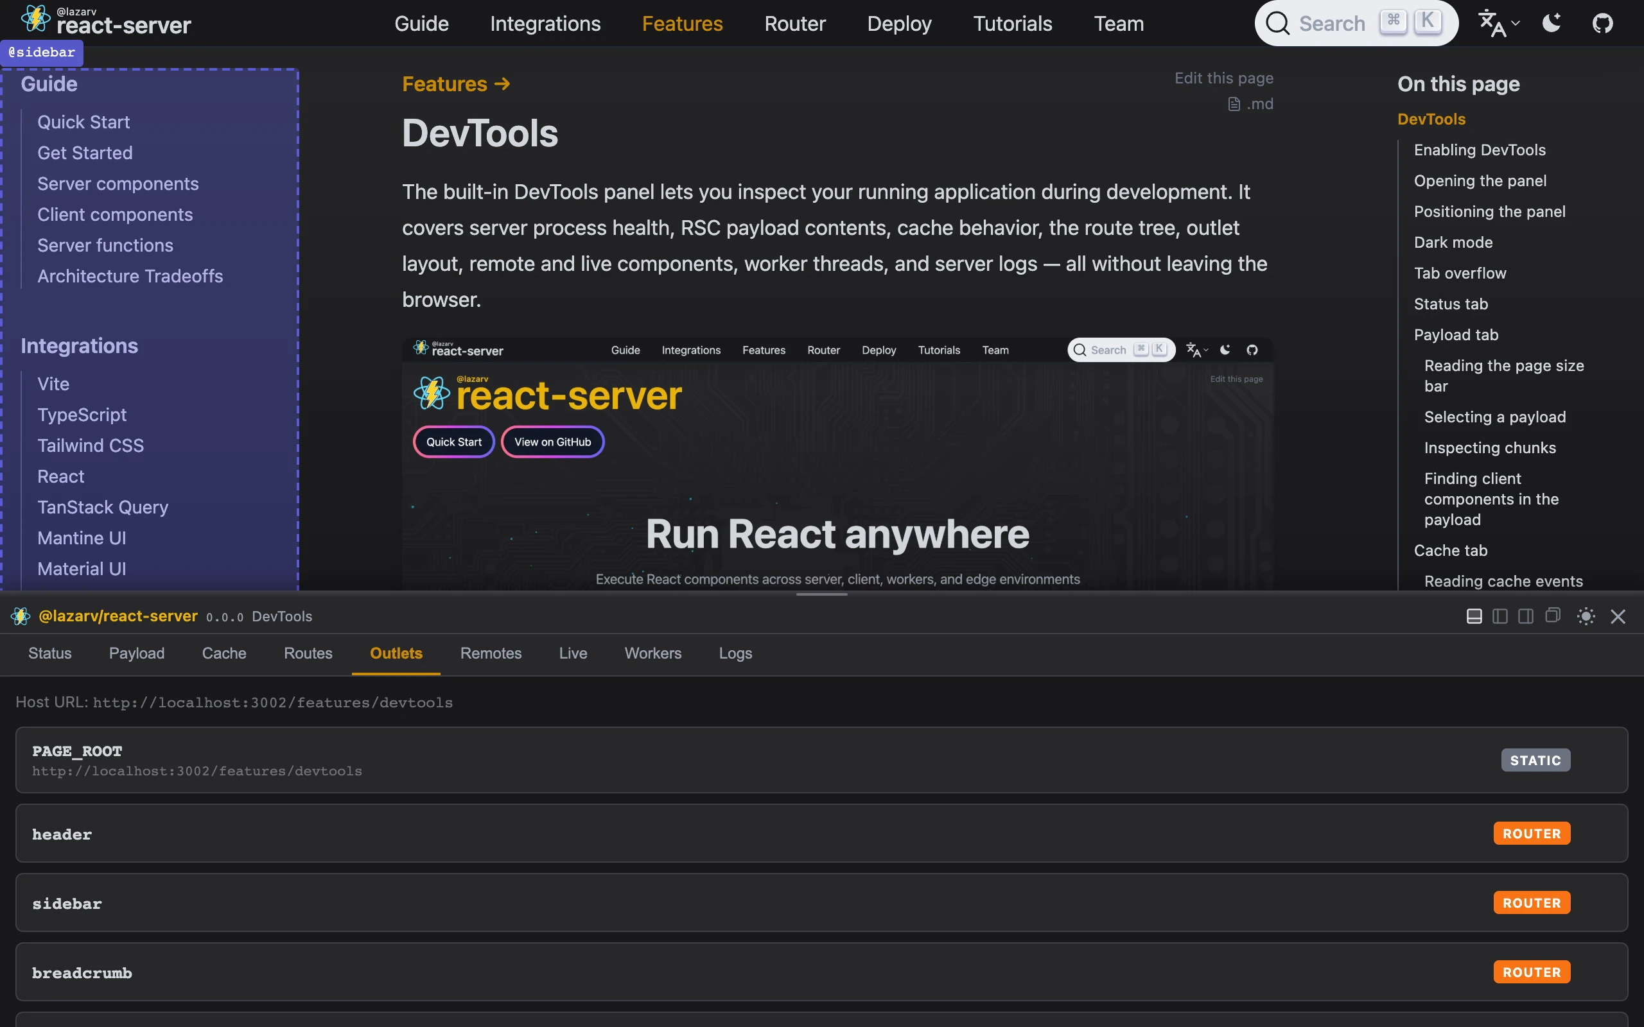Dock DevTools panel to the bottom
Image resolution: width=1644 pixels, height=1027 pixels.
click(1473, 616)
